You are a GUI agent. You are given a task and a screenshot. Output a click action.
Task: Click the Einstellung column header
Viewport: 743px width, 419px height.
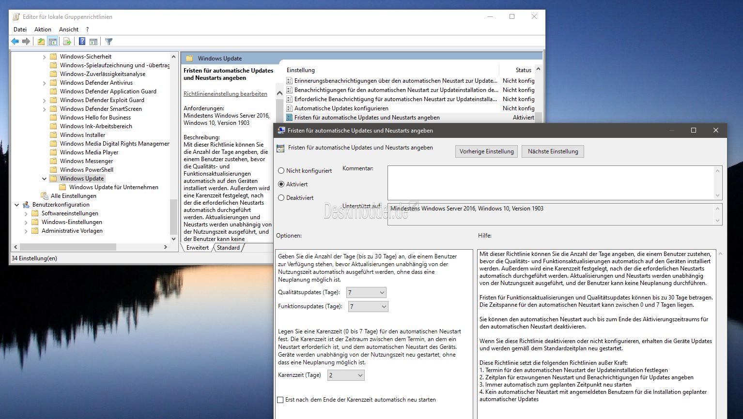pos(300,70)
